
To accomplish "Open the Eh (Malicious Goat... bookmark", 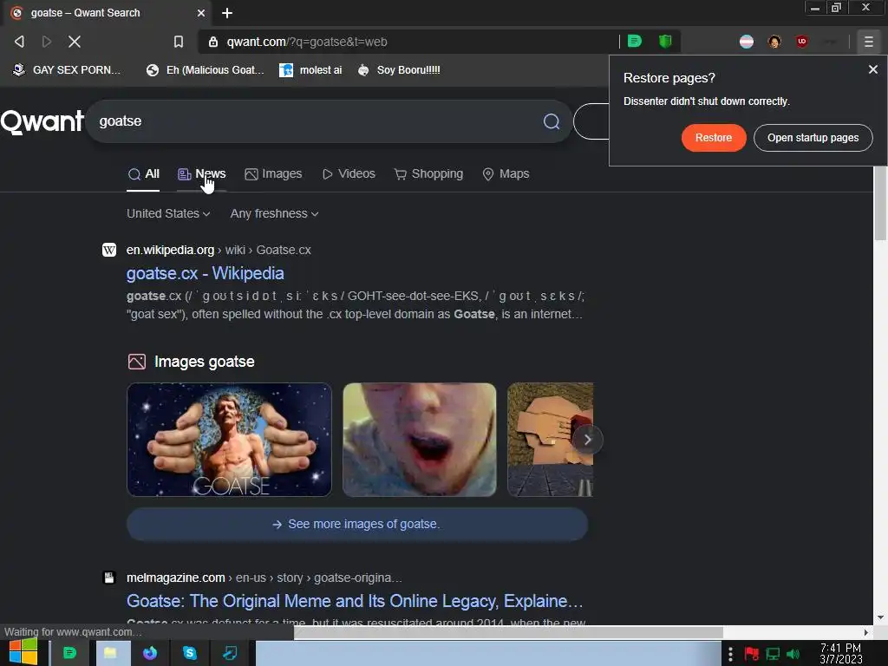I will click(205, 70).
